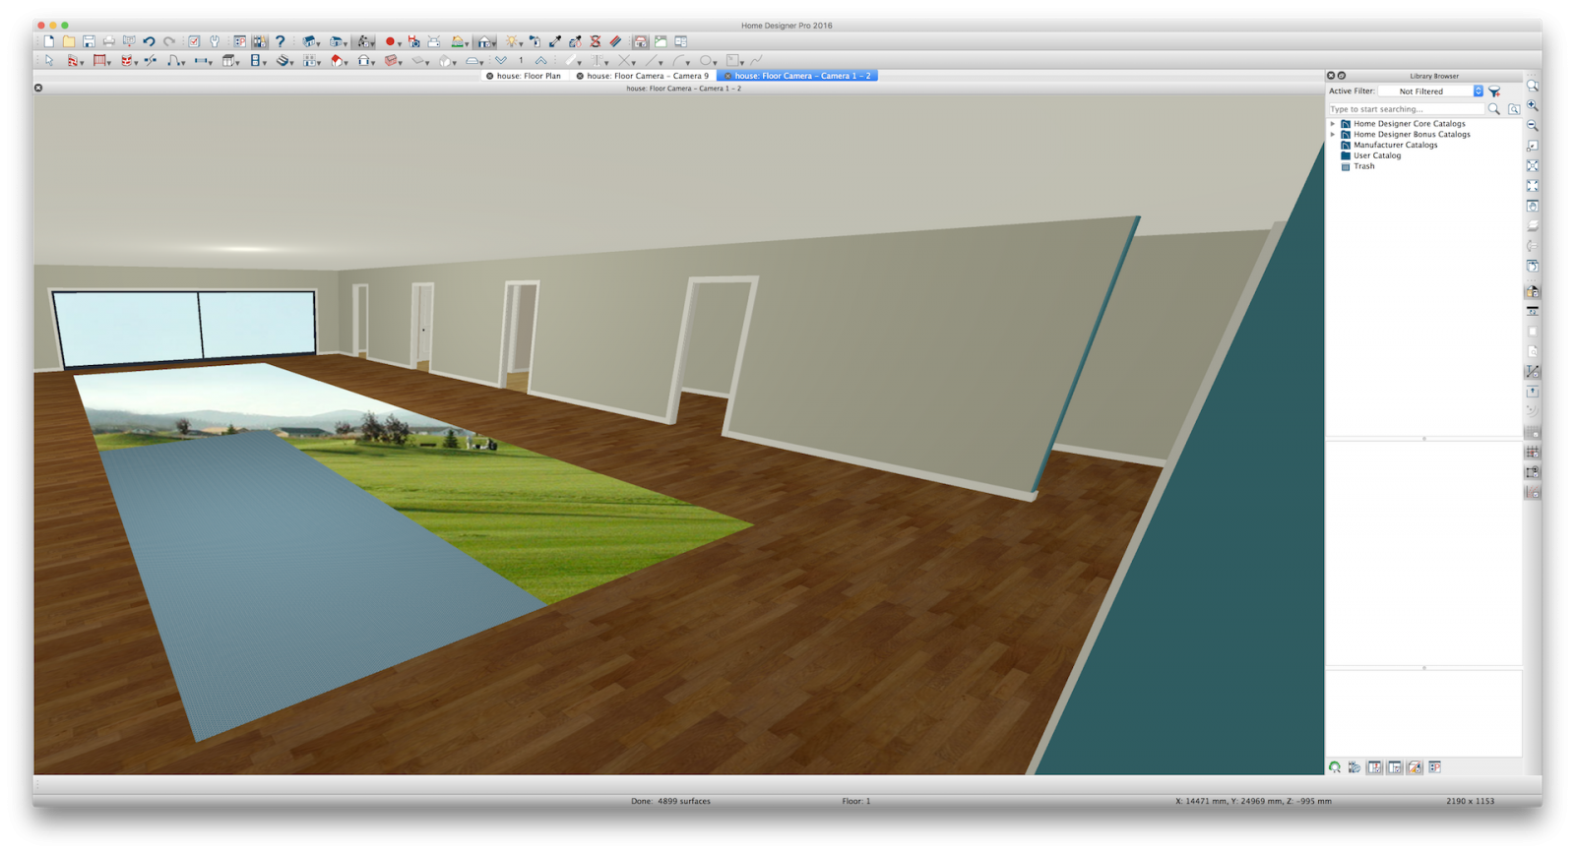Click the Zoom Out magnifier icon
This screenshot has height=854, width=1575.
click(x=1533, y=126)
